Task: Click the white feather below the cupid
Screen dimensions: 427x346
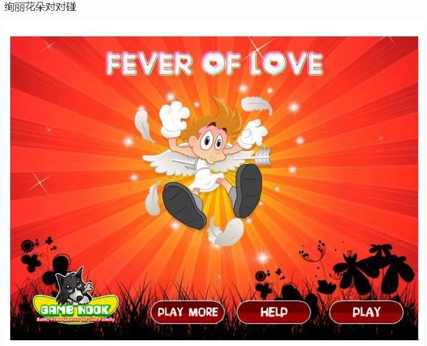Action: 226,232
